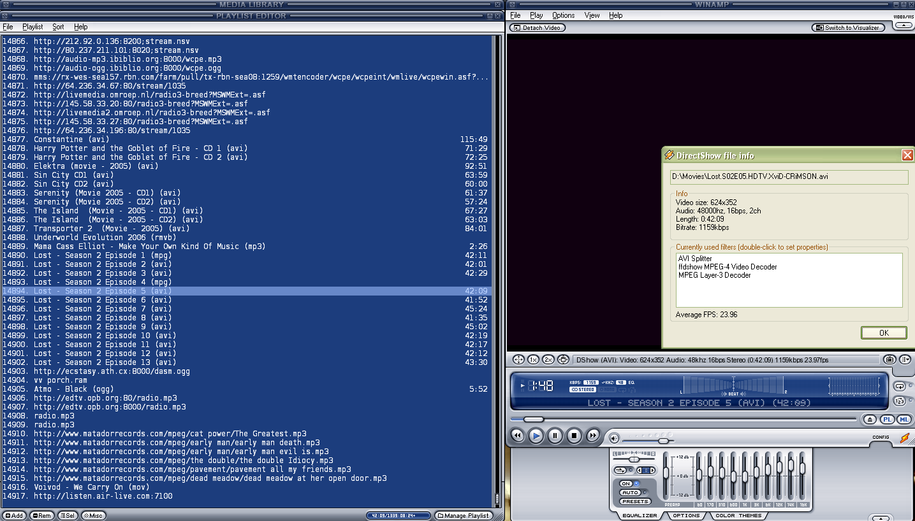Open Playlist Editor File menu

tap(8, 27)
